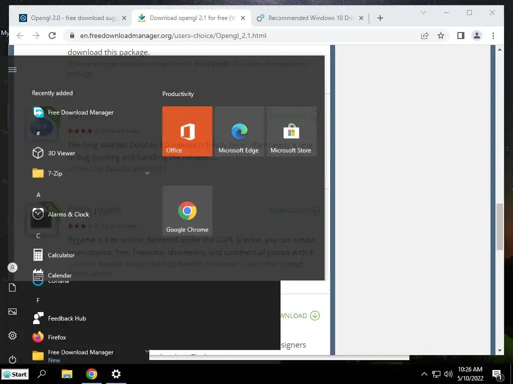Image resolution: width=513 pixels, height=384 pixels.
Task: Click the scroll-up arrow of the page
Action: (x=499, y=49)
